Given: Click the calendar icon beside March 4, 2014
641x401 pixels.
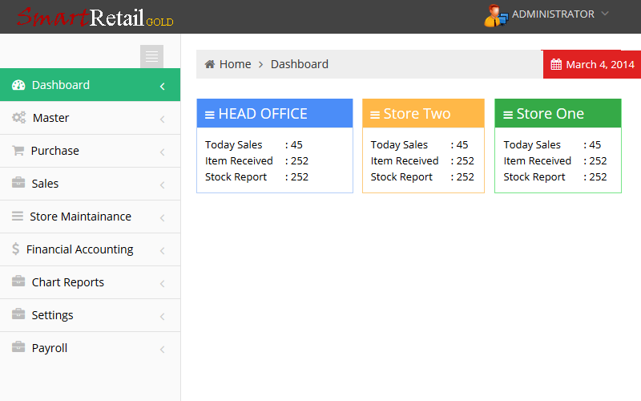Looking at the screenshot, I should click(x=556, y=65).
